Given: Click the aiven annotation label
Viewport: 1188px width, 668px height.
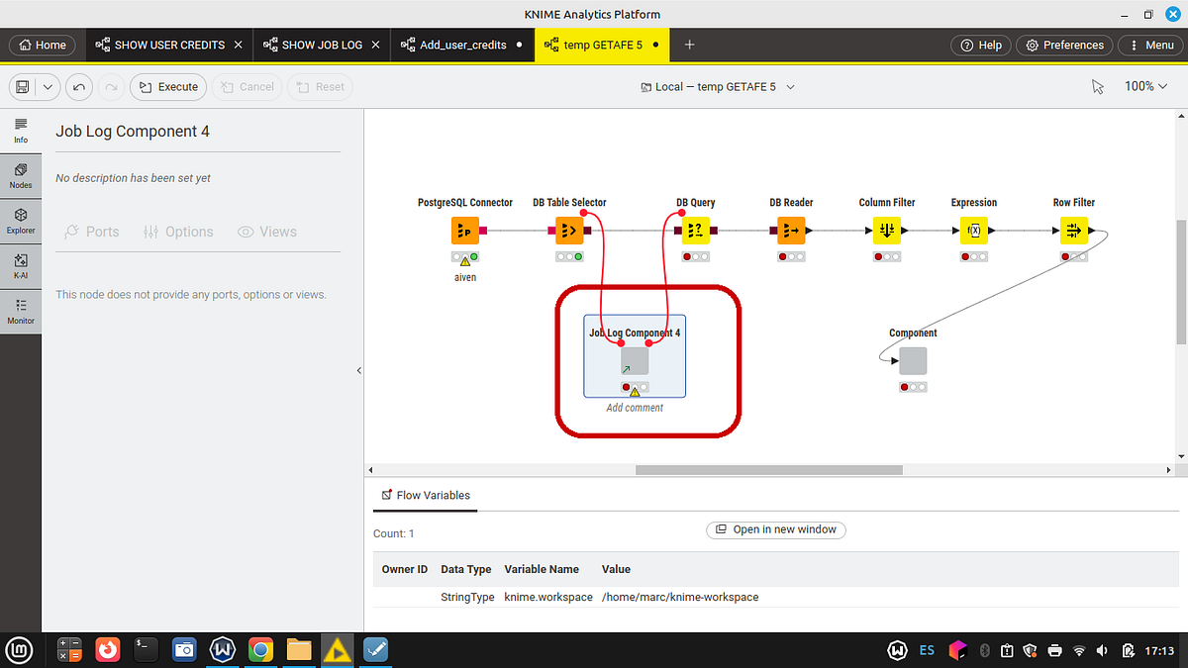Looking at the screenshot, I should click(465, 277).
